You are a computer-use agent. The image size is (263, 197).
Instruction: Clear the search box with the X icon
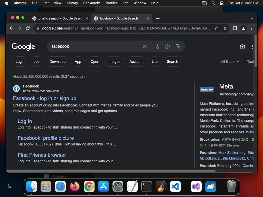pyautogui.click(x=145, y=46)
